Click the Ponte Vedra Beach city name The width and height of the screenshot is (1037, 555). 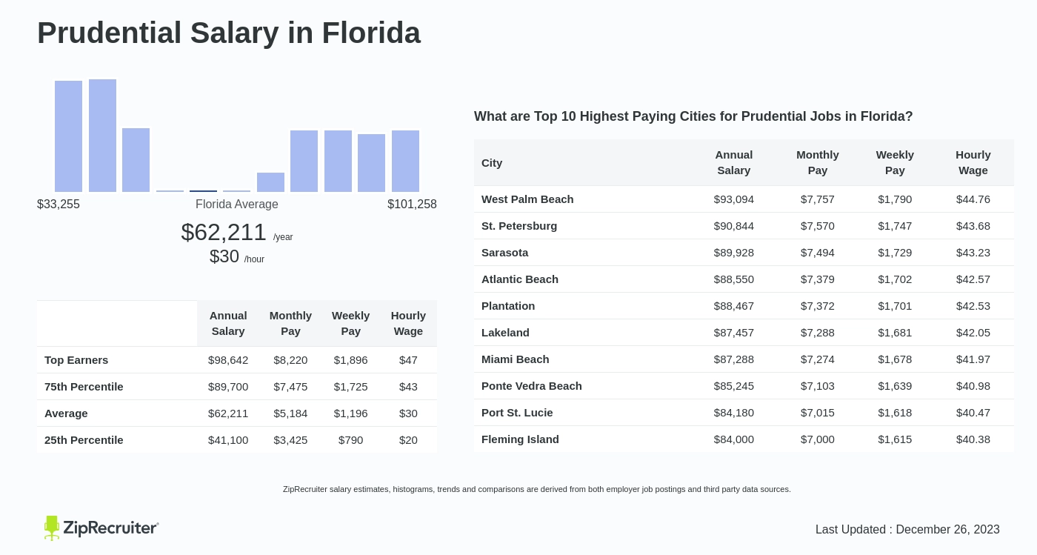click(x=532, y=386)
